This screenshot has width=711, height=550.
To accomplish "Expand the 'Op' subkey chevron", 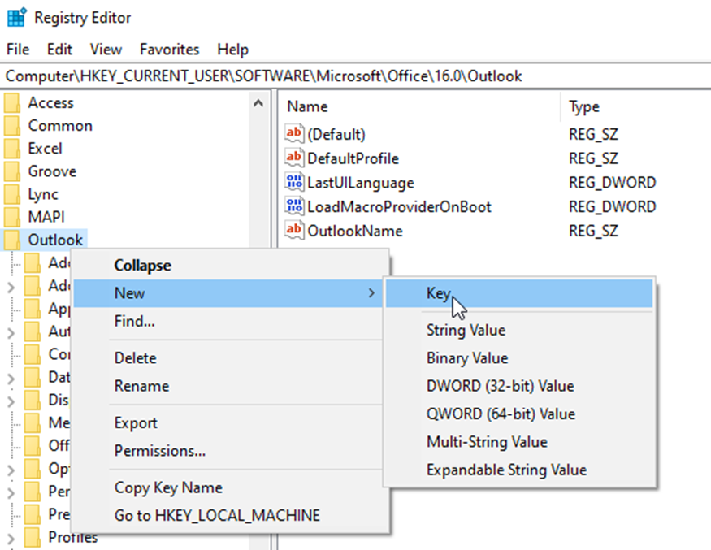I will (11, 470).
